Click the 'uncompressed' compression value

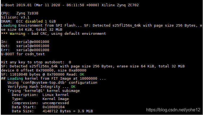(56, 103)
